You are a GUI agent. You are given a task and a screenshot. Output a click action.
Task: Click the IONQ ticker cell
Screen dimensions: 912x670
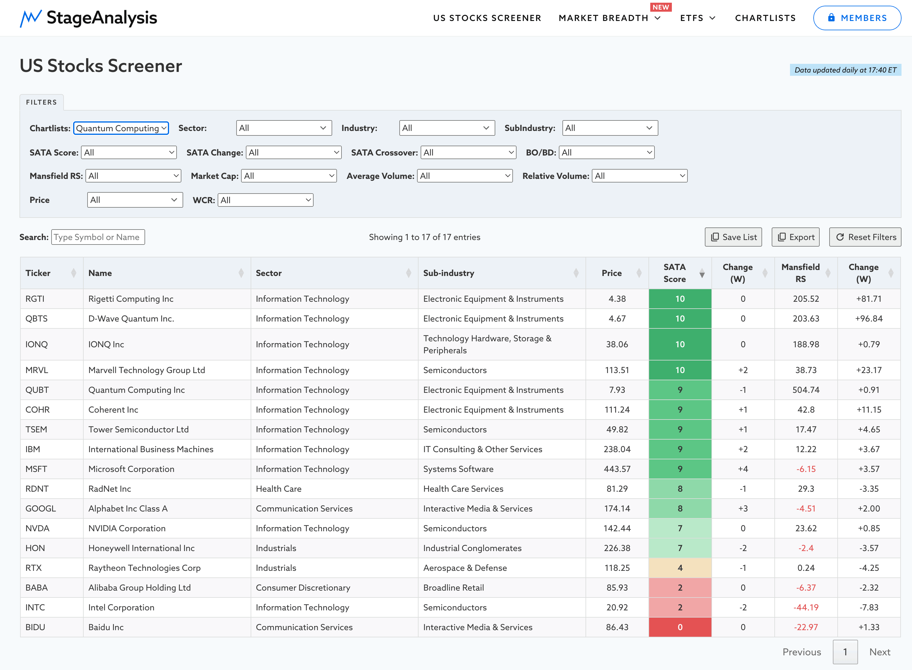click(52, 344)
